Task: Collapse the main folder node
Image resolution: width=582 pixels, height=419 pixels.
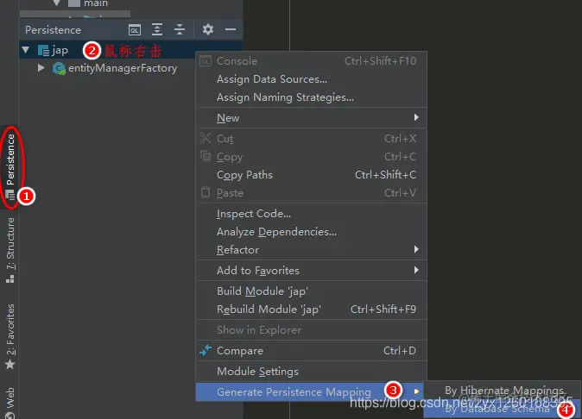Action: point(56,3)
